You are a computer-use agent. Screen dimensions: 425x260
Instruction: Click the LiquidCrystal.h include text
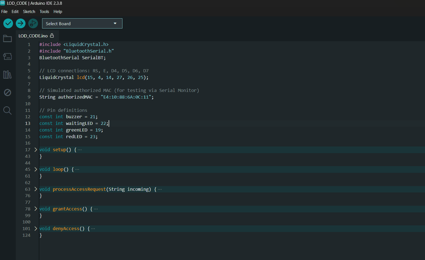point(86,44)
